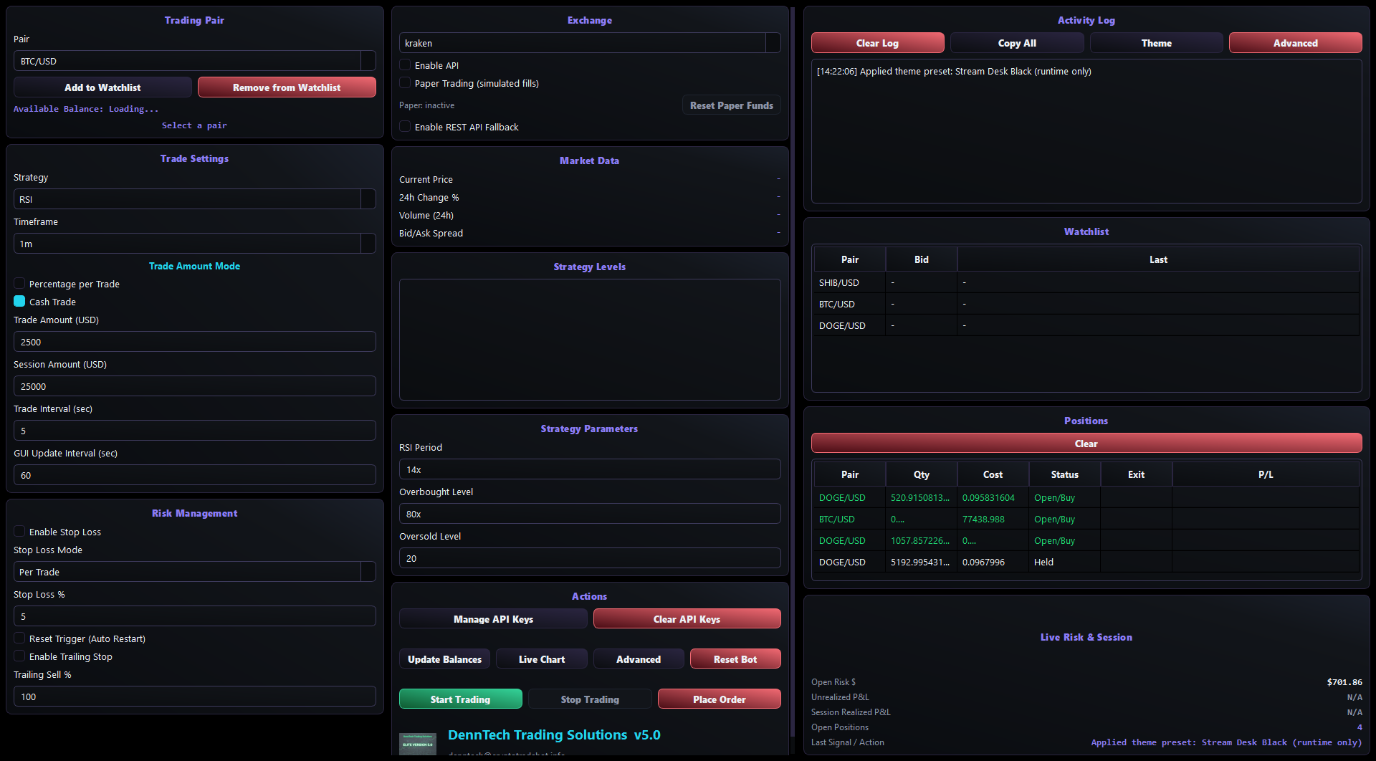Image resolution: width=1376 pixels, height=761 pixels.
Task: Sort Watchlist by Last column header
Action: [1158, 259]
